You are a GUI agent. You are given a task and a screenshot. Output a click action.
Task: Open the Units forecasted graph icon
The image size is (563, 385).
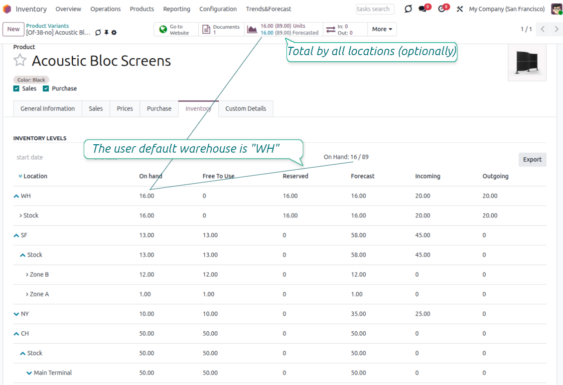click(252, 29)
